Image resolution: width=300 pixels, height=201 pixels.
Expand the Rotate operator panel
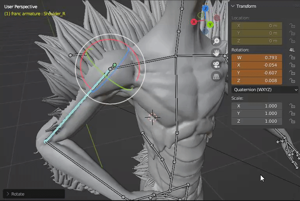[8, 194]
